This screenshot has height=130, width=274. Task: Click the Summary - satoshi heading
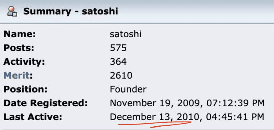[x=71, y=12]
